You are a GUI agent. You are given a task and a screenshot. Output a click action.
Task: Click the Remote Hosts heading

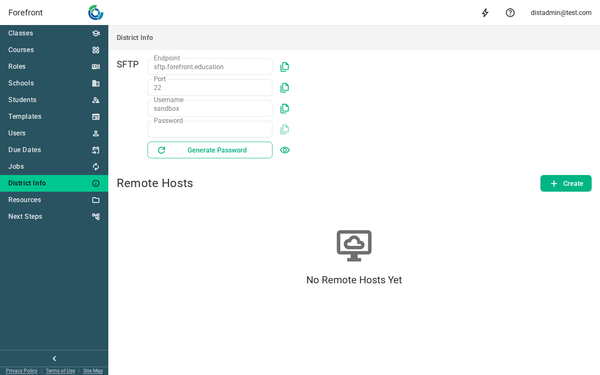pos(155,183)
